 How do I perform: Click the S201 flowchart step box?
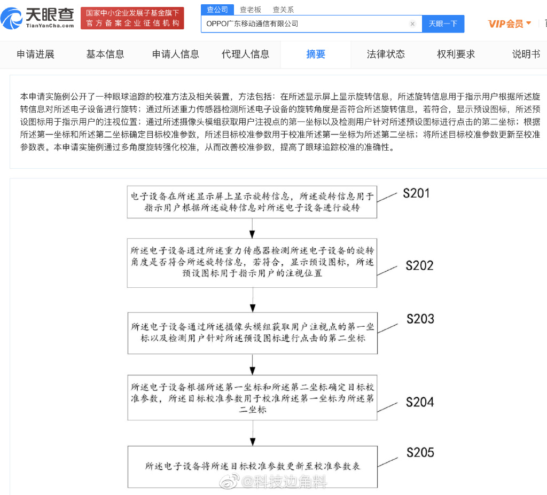click(x=252, y=202)
